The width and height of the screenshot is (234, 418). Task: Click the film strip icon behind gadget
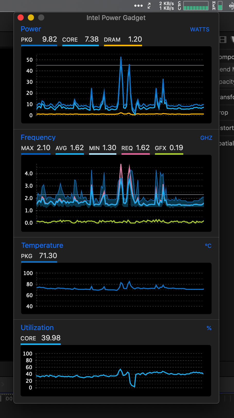223,39
